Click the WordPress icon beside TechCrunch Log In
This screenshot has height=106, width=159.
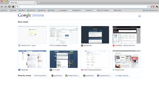[19, 46]
